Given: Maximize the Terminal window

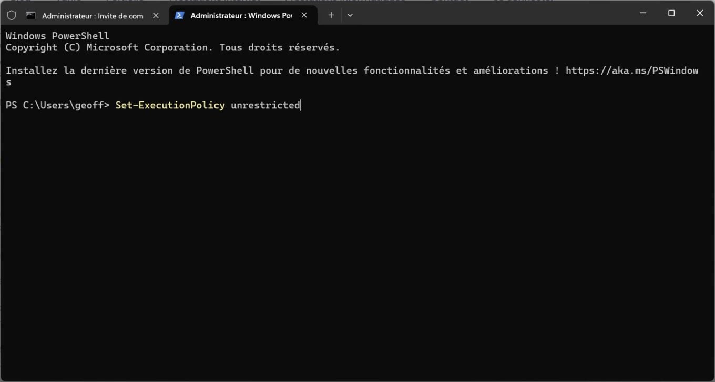Looking at the screenshot, I should pos(671,13).
